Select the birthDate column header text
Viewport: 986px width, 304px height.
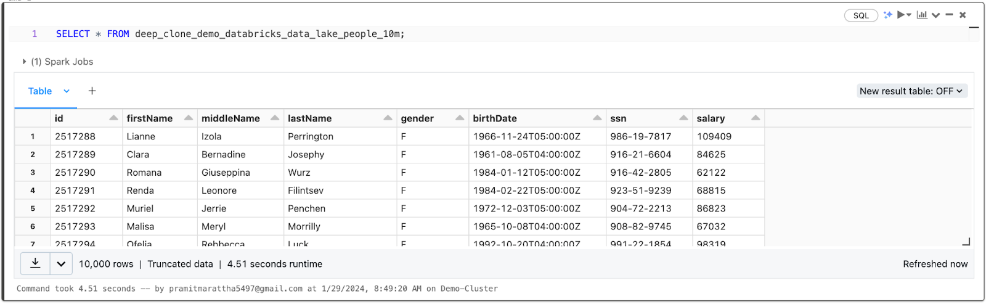coord(495,118)
